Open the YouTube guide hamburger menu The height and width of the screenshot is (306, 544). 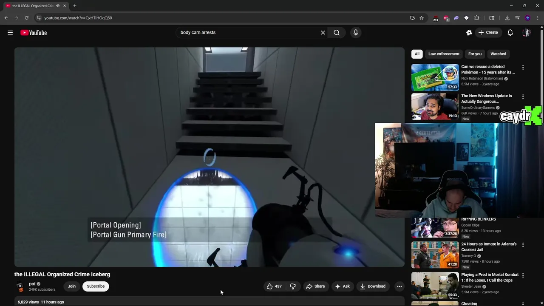coord(10,33)
